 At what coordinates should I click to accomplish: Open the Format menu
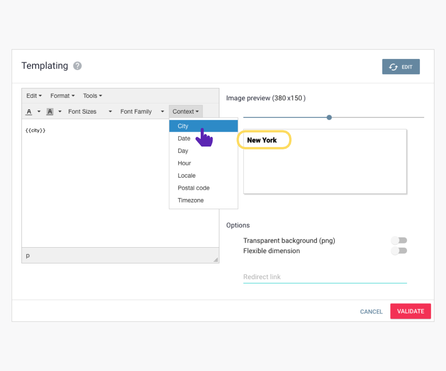(62, 96)
